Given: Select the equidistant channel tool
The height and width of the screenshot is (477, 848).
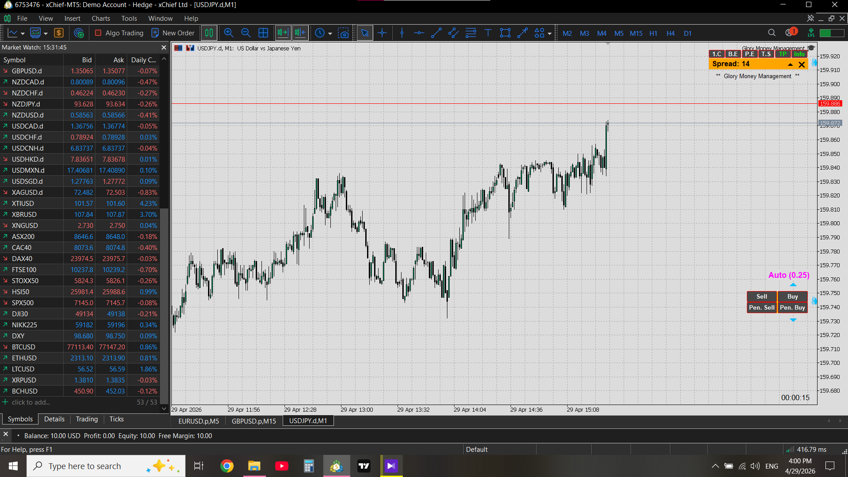Looking at the screenshot, I should pos(454,33).
